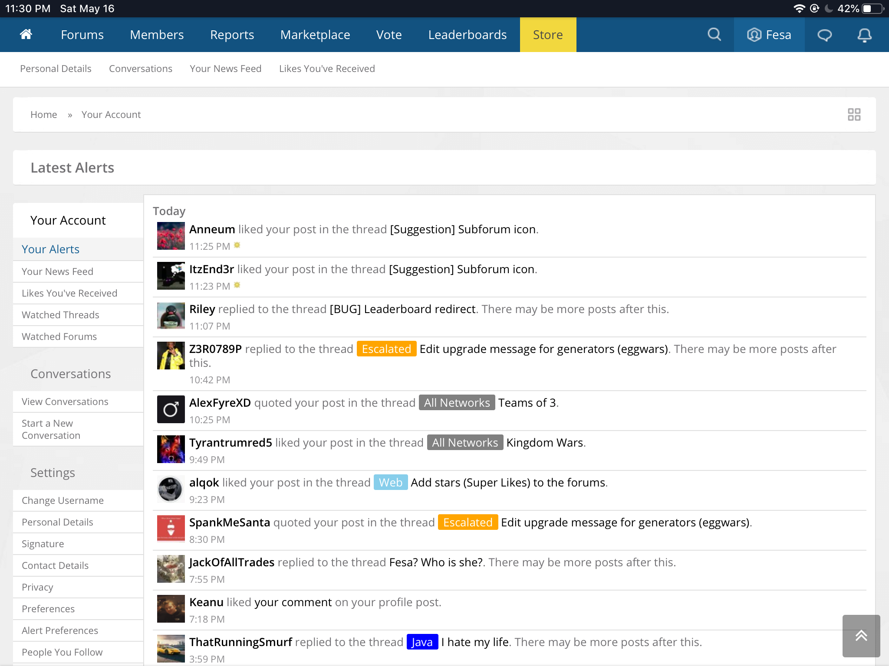Open Keanu's avatar

[x=171, y=609]
